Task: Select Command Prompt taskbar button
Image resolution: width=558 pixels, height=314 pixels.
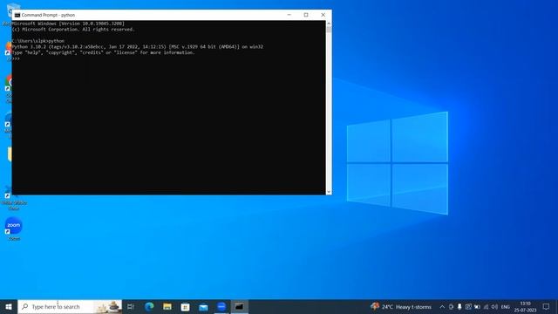Action: coord(239,306)
